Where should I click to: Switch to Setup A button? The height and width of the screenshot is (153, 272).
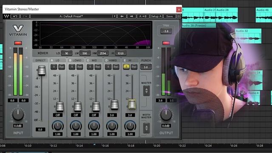click(x=156, y=16)
